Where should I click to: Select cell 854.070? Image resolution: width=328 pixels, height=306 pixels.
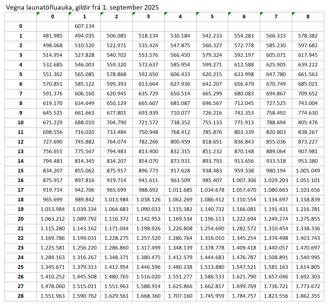pos(148,161)
